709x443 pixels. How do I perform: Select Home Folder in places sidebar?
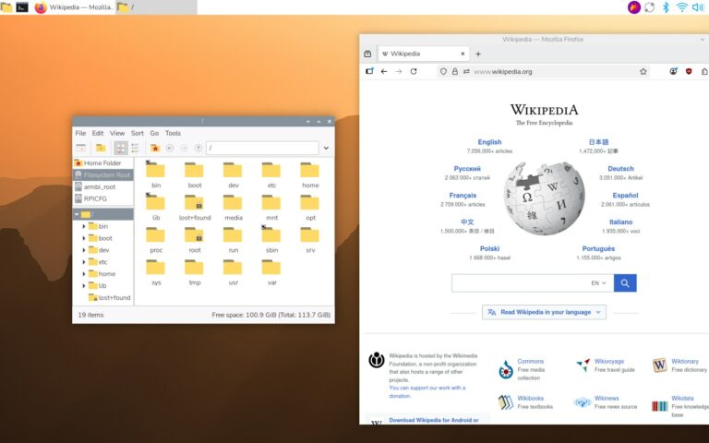tap(103, 162)
